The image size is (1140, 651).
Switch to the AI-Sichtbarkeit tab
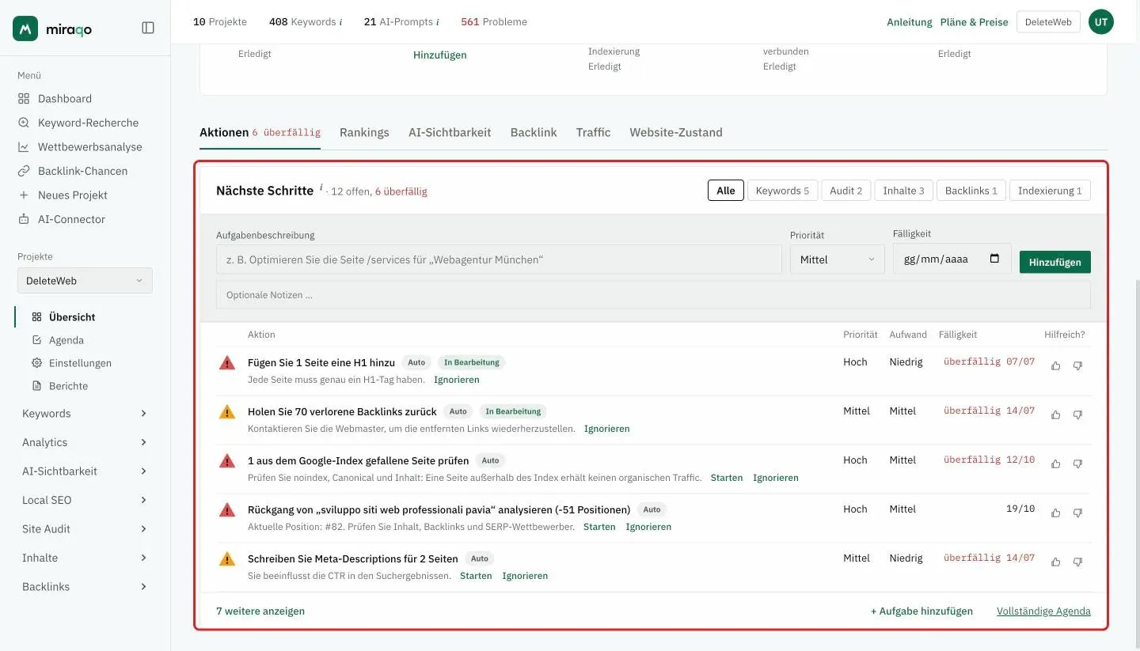coord(450,133)
